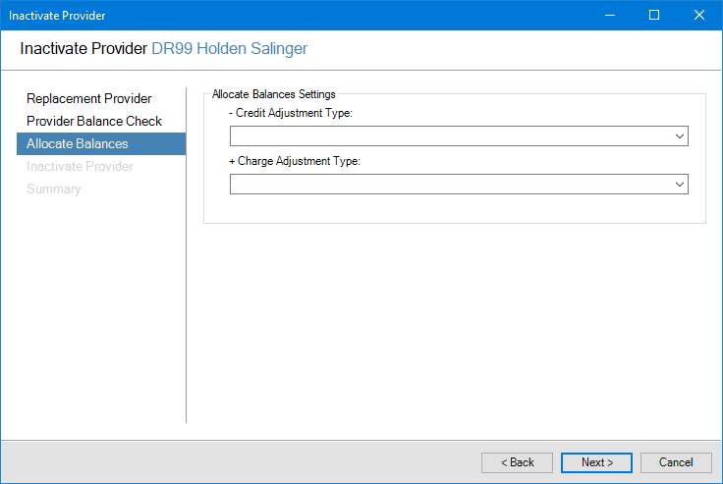Screen dimensions: 723x484
Task: Go back with the Back button
Action: click(517, 462)
